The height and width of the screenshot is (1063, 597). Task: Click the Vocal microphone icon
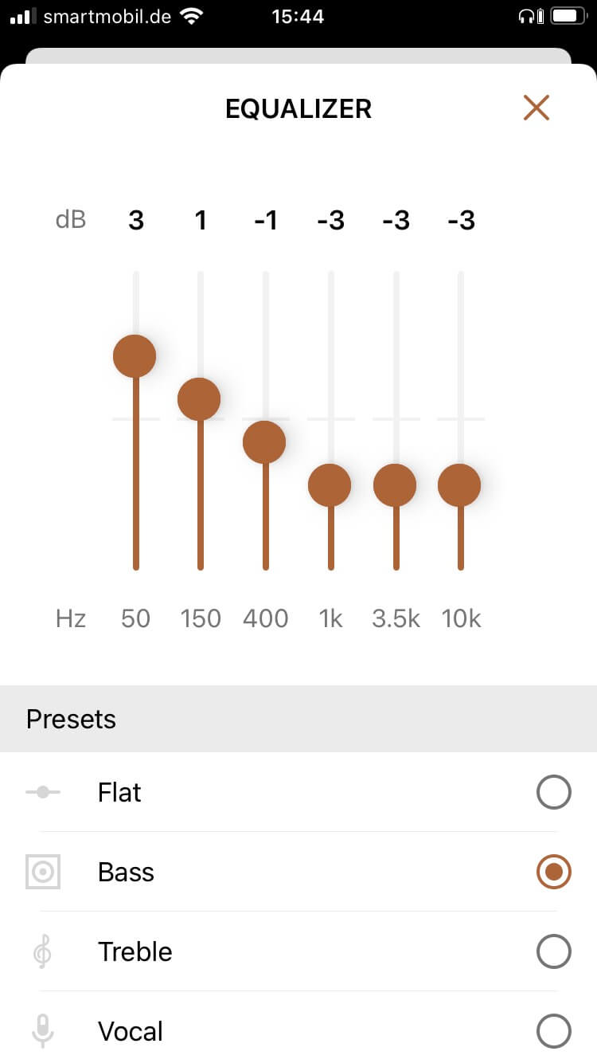click(43, 1031)
